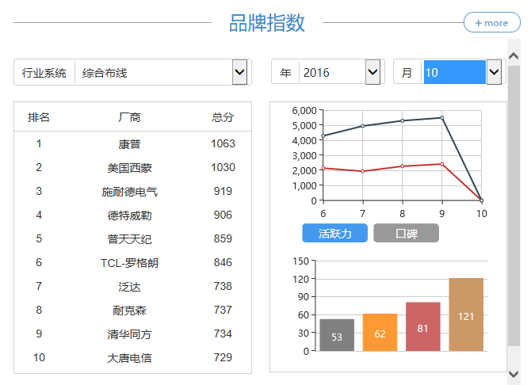The height and width of the screenshot is (385, 531).
Task: Click the dark line point at month 8
Action: coord(403,121)
